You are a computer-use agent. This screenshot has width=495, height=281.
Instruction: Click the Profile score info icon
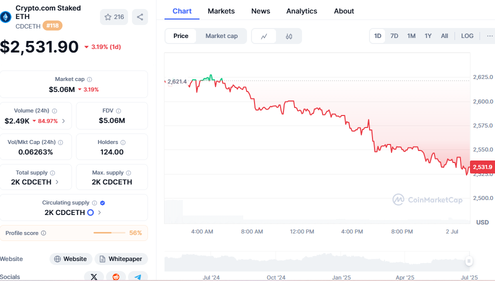43,233
